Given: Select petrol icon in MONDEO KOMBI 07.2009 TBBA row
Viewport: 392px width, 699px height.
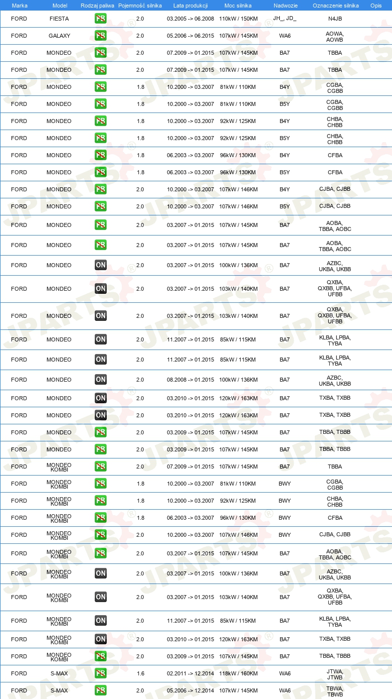Looking at the screenshot, I should point(101,467).
